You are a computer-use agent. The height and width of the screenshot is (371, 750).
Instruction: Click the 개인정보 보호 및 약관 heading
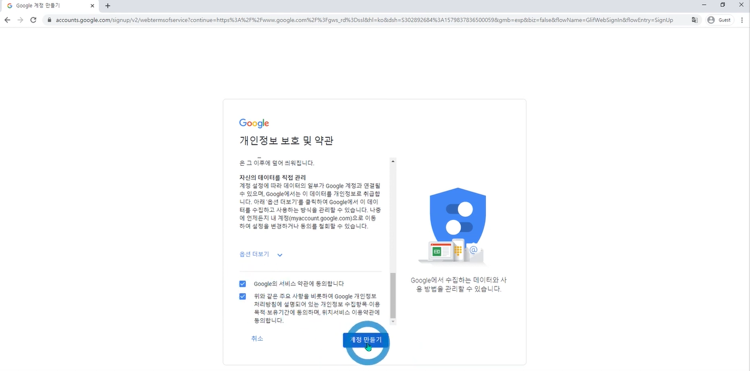pyautogui.click(x=287, y=141)
